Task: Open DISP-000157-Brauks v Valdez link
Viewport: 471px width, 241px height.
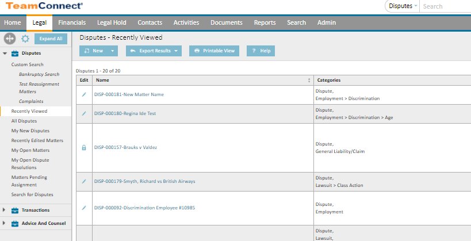Action: tap(125, 147)
